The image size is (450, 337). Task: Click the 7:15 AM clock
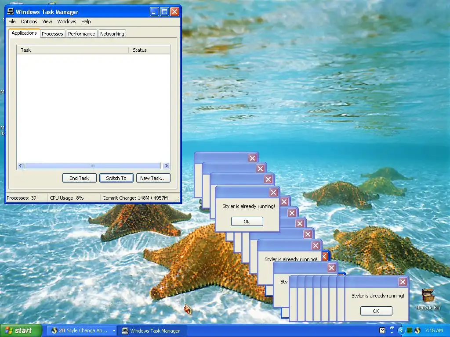tap(434, 331)
